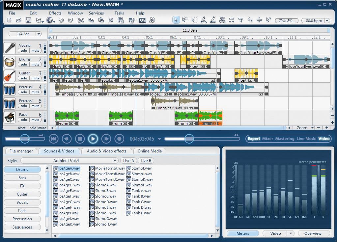Image resolution: width=337 pixels, height=242 pixels.
Task: Click the Undo icon in the toolbar
Action: 61,20
